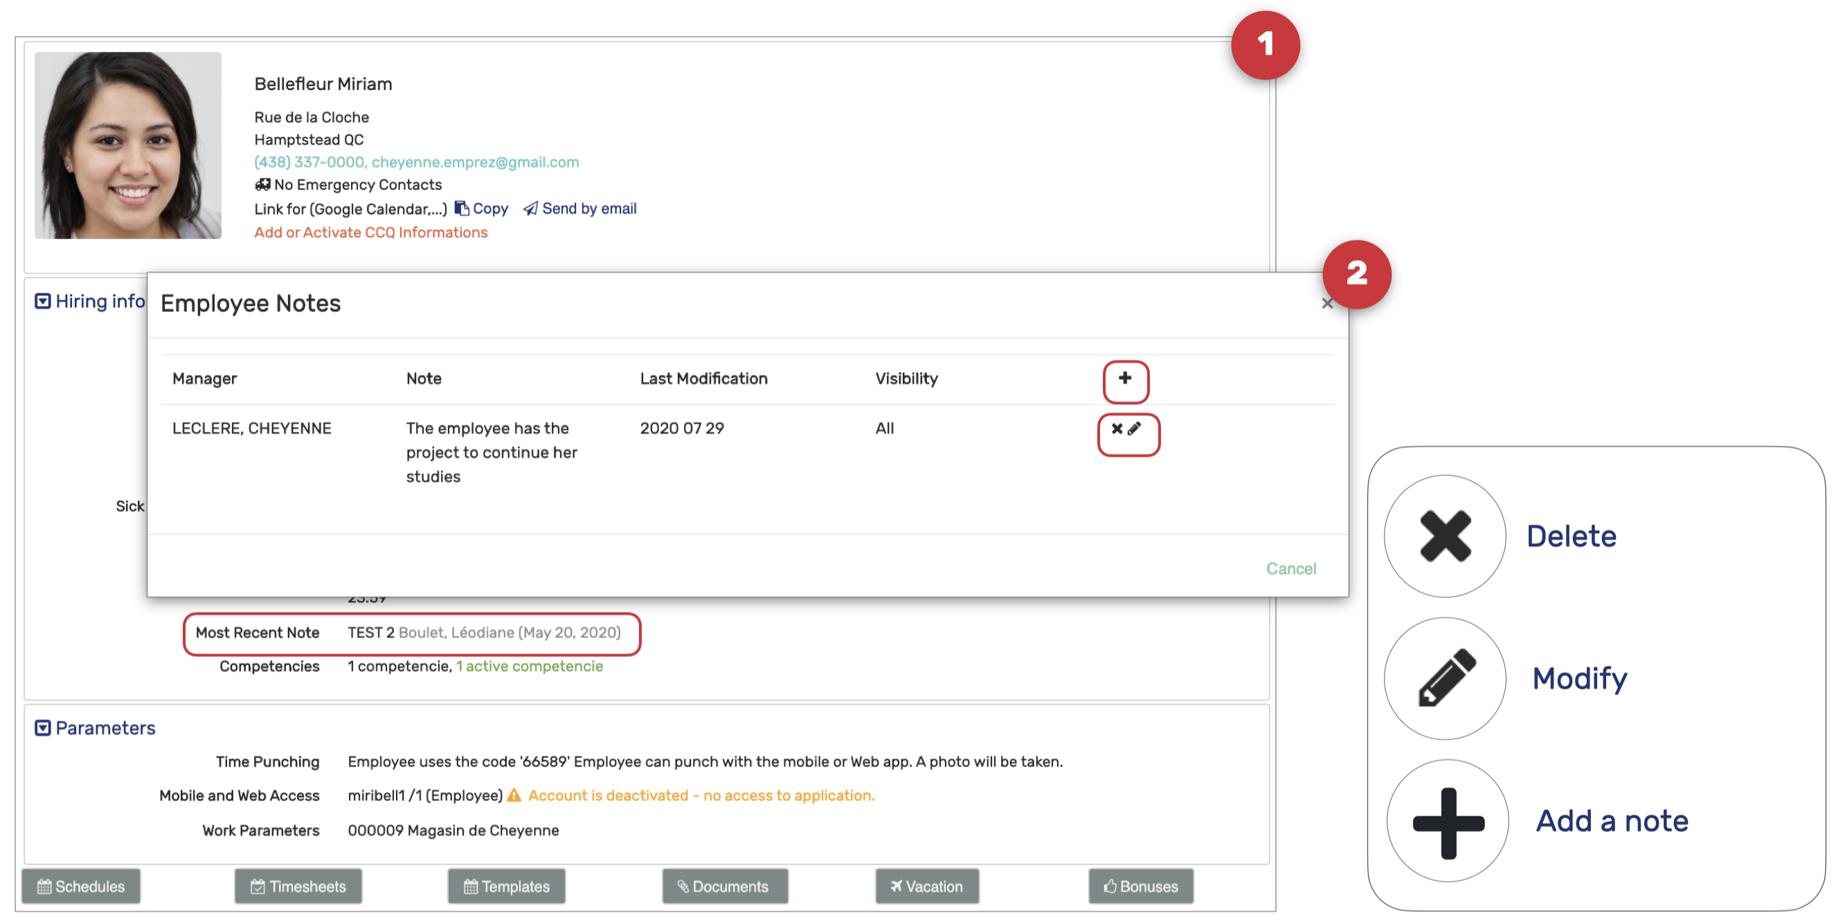Open the Timesheets tab

[298, 886]
